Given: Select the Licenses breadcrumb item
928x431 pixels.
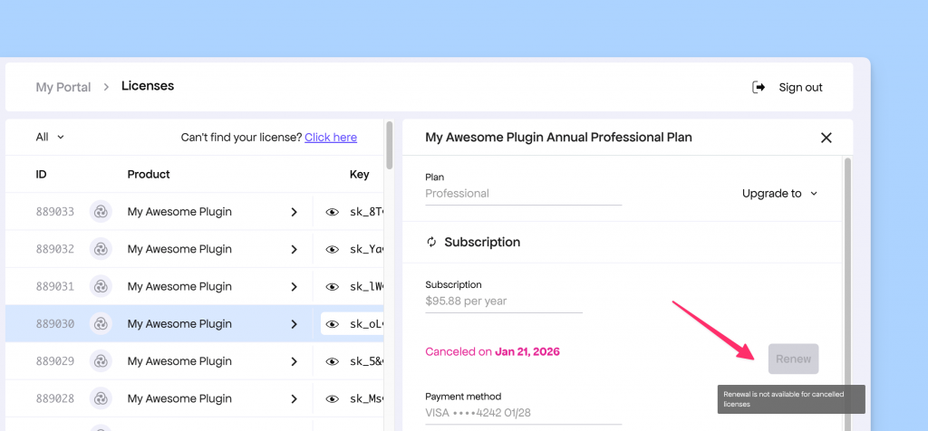Looking at the screenshot, I should 148,86.
